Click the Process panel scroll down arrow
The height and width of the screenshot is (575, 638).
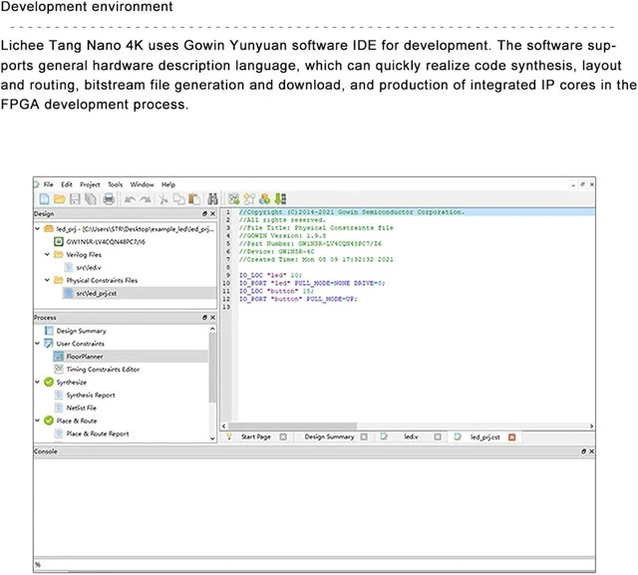[212, 438]
